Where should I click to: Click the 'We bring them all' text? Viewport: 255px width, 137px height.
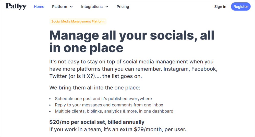click(95, 88)
